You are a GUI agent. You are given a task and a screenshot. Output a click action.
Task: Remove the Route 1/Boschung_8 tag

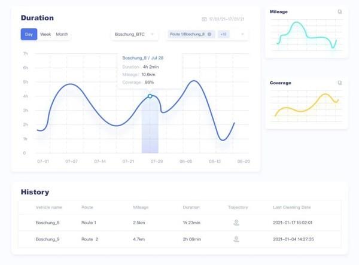(209, 34)
